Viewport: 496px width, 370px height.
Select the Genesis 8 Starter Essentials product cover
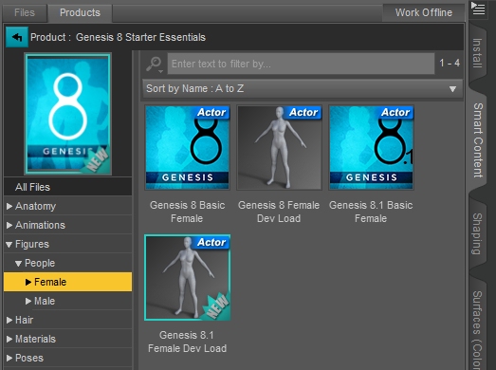coord(67,114)
